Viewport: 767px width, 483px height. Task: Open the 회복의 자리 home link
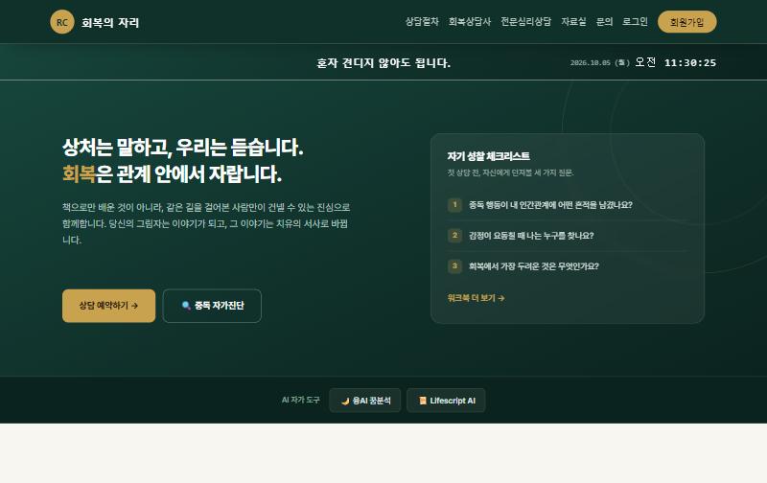click(110, 22)
